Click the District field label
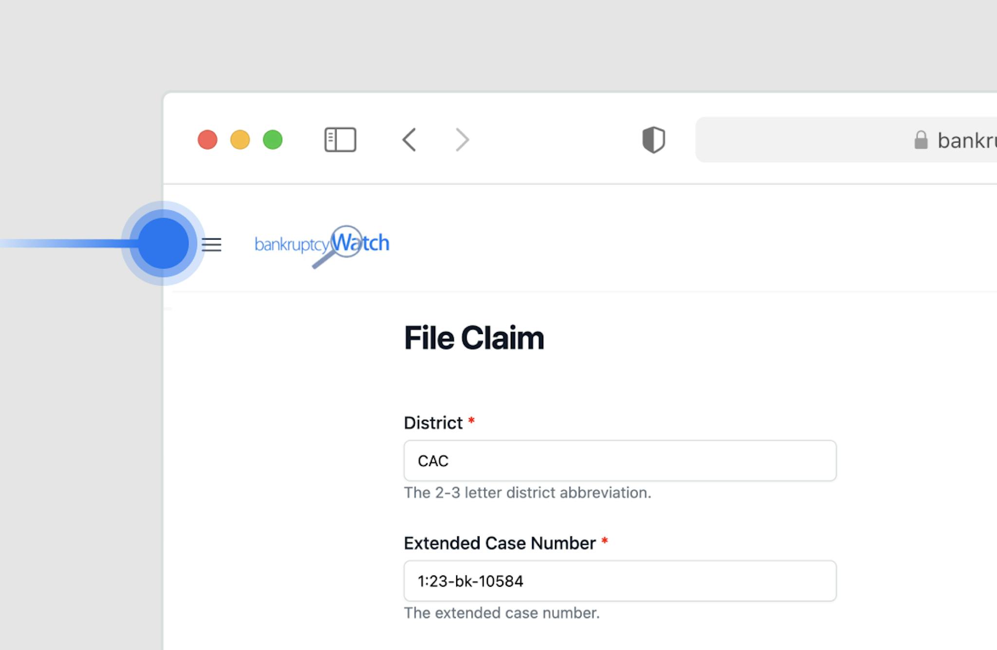 [433, 423]
